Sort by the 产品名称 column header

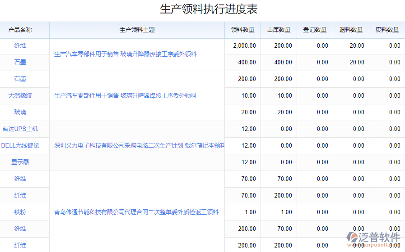coord(20,30)
